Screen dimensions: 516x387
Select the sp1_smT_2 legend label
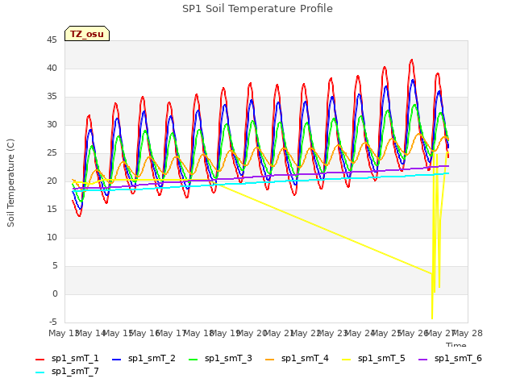(152, 358)
